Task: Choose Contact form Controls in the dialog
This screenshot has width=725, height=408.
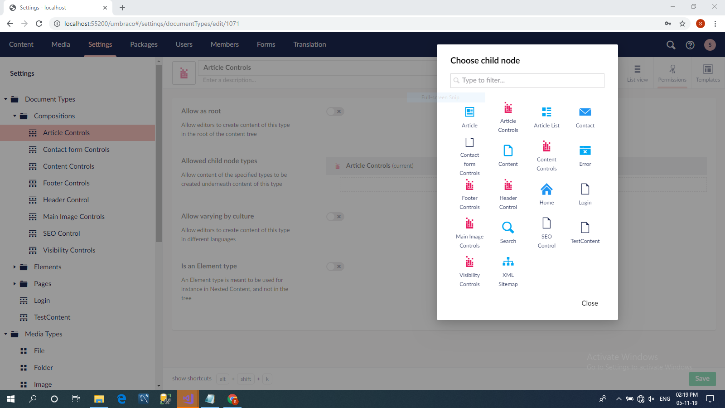Action: pyautogui.click(x=469, y=156)
